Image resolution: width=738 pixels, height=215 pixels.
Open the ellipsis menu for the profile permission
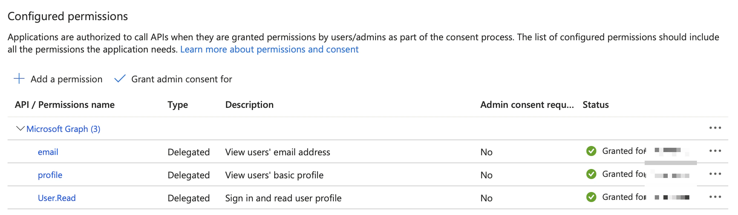716,174
